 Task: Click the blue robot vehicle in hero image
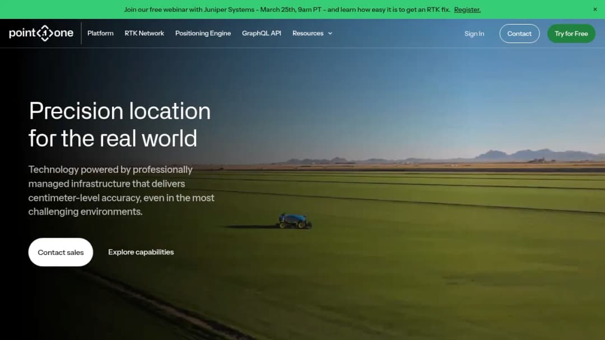(295, 221)
